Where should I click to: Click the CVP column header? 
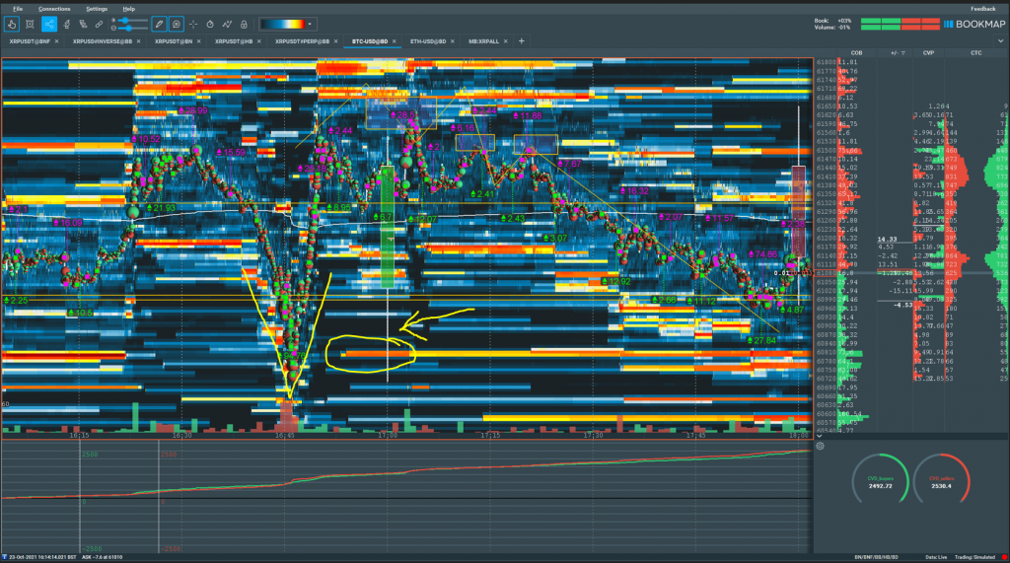pos(928,53)
